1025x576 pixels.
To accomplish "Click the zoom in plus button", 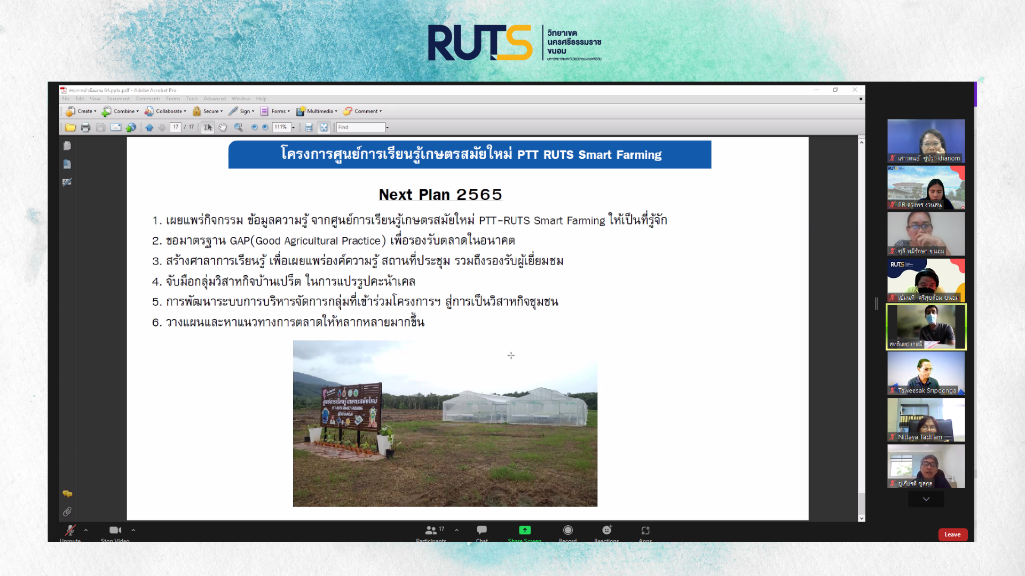I will [265, 127].
